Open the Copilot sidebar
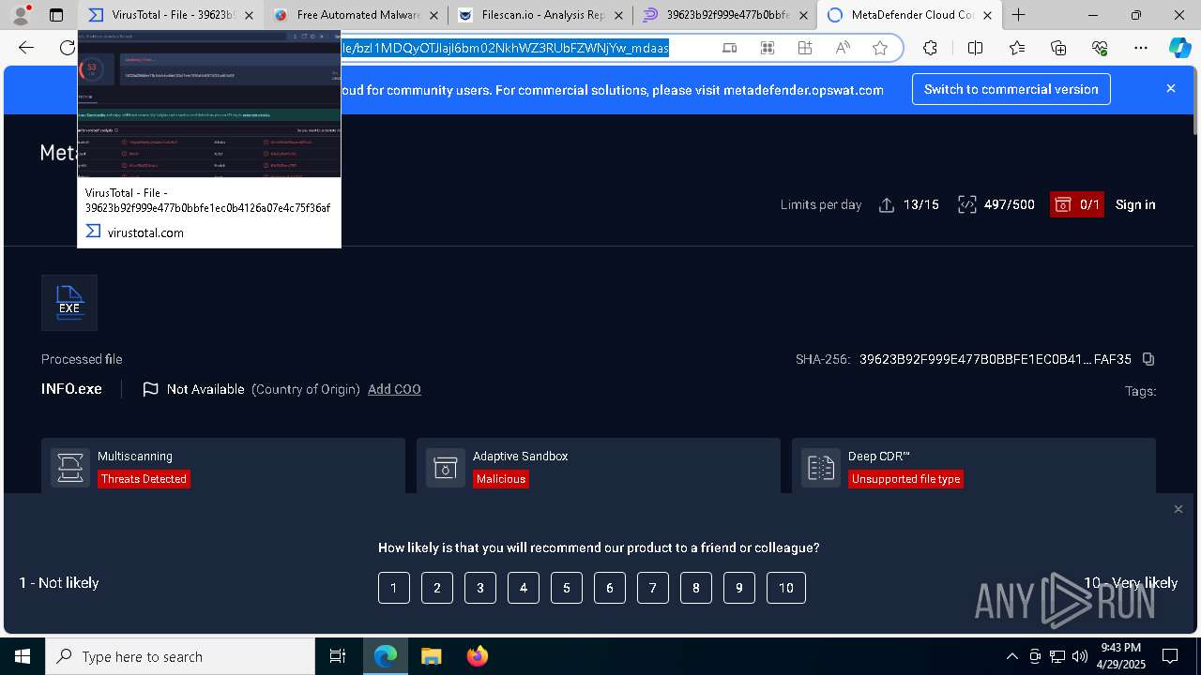Viewport: 1201px width, 675px height. (1179, 49)
